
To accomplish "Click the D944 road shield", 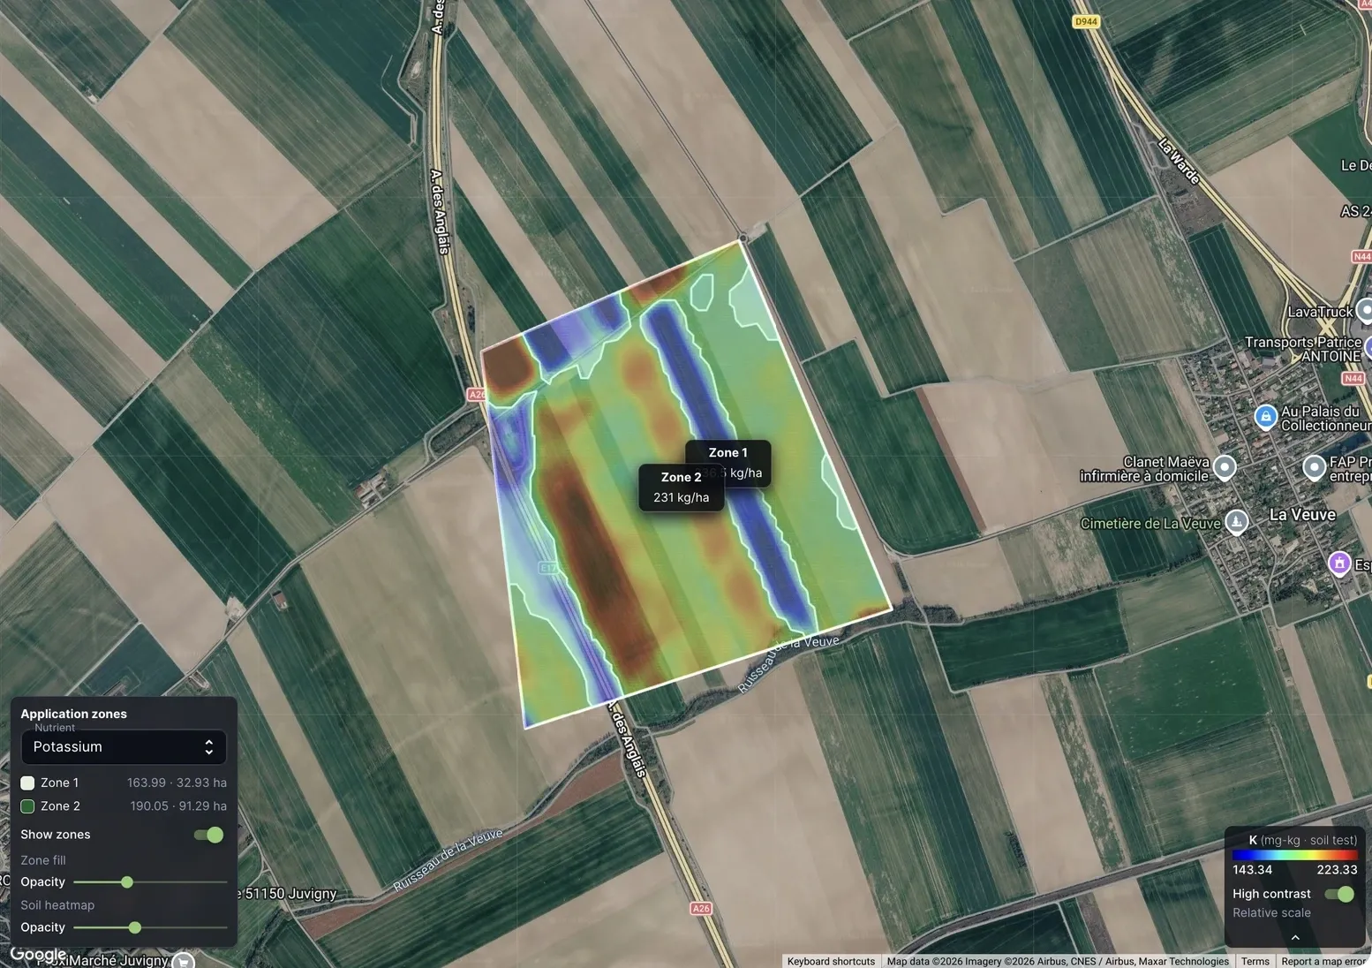I will 1086,21.
